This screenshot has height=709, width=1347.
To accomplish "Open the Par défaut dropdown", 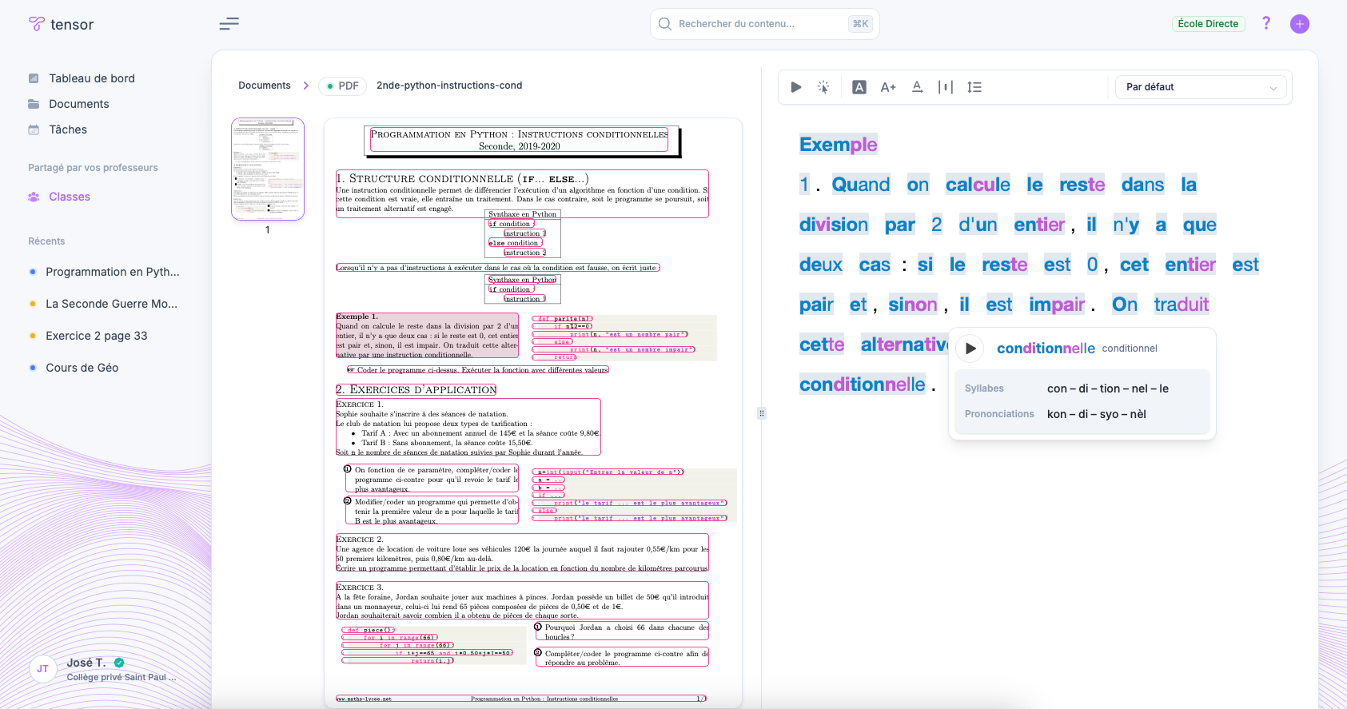I will [1201, 87].
